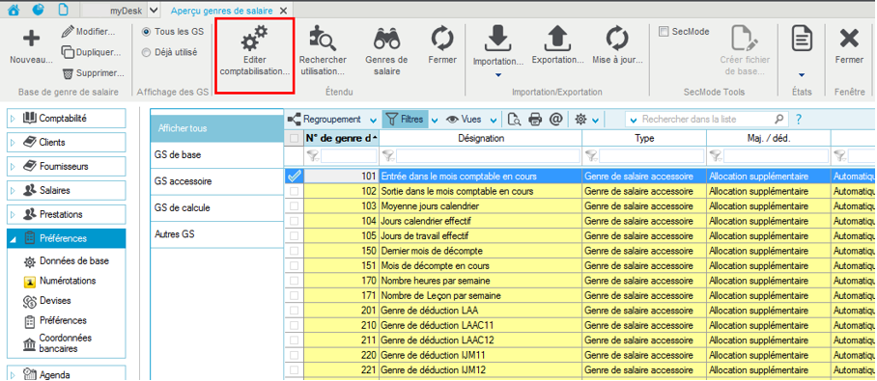Click list settings gear icon
Viewport: 877px width, 381px height.
tap(581, 119)
